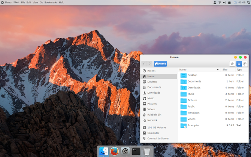Click the volume icon in the top panel
251x157 pixels.
tap(224, 3)
